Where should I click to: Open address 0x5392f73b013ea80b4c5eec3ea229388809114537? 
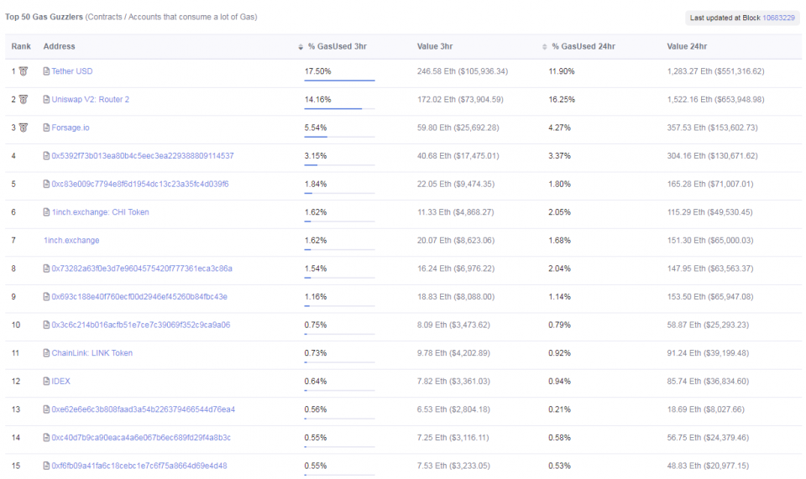[x=143, y=156]
